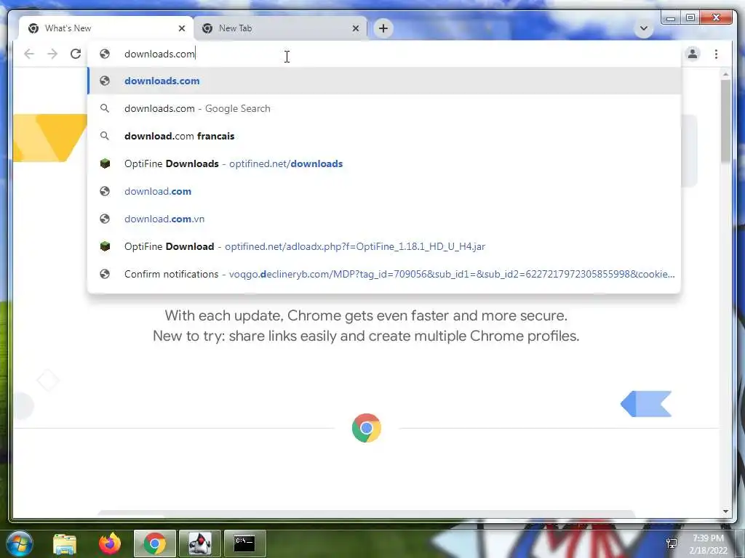
Task: Open OptiFine Downloads optifined.net/downloads suggestion
Action: [x=384, y=163]
